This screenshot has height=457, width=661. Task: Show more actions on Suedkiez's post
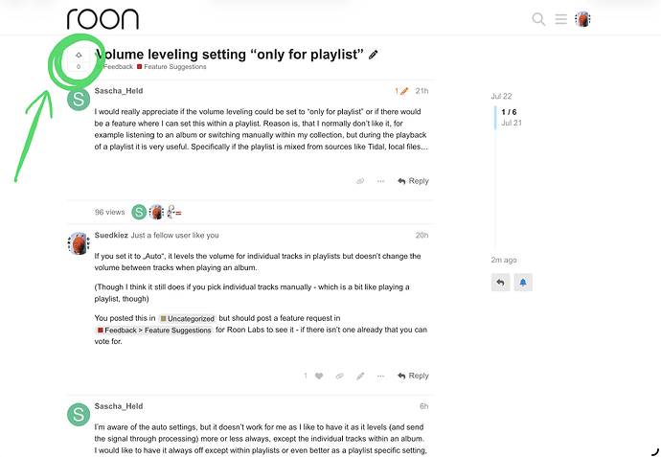[380, 377]
